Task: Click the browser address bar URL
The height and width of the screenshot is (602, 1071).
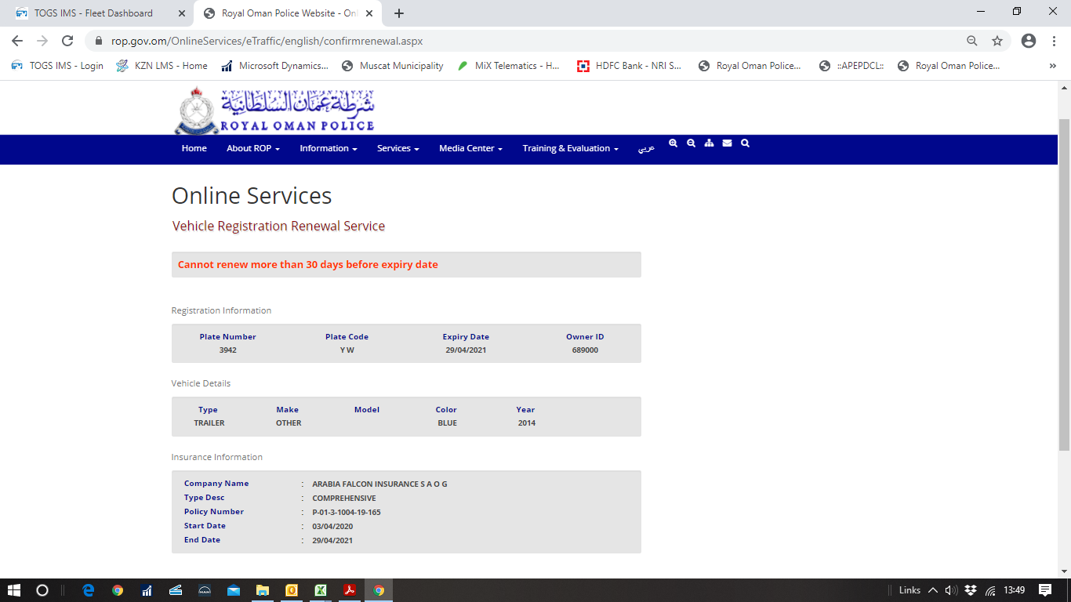Action: 267,41
